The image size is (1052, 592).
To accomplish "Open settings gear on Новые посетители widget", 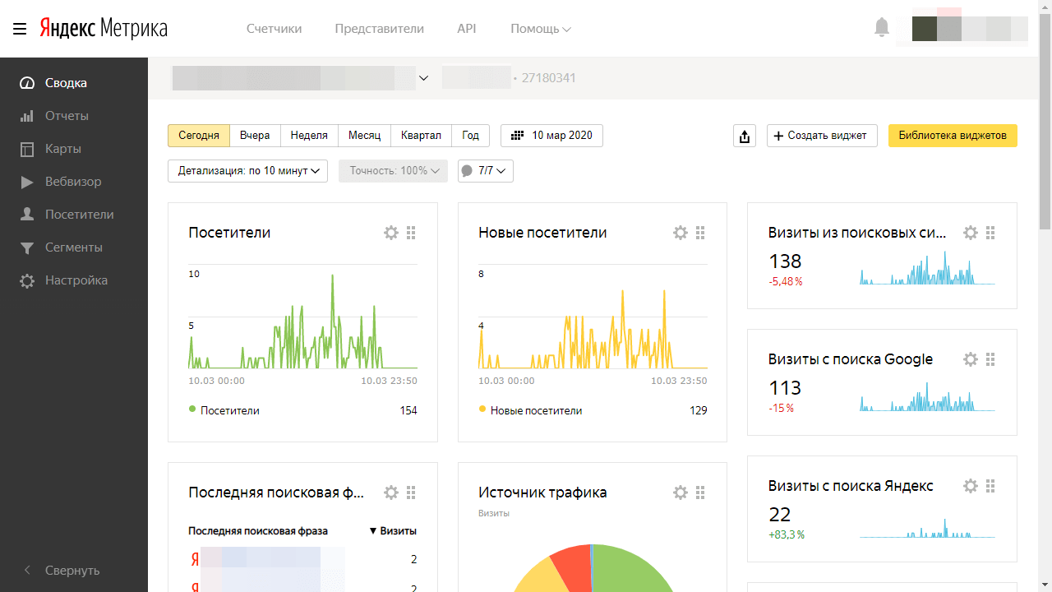I will (x=681, y=233).
